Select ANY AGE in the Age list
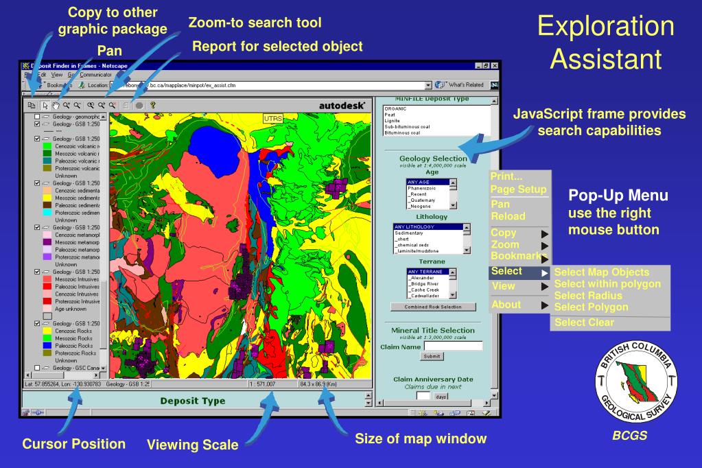The height and width of the screenshot is (468, 702). coord(428,183)
